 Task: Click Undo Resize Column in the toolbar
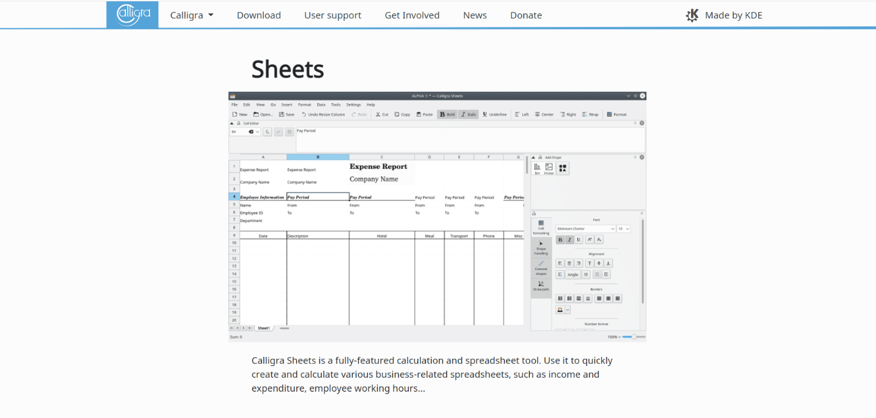[x=323, y=114]
